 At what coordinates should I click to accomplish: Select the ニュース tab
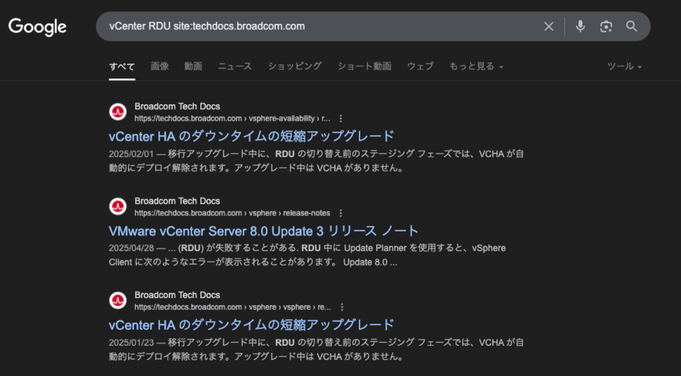point(234,67)
